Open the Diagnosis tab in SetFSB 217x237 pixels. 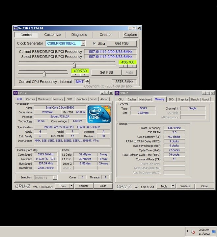pyautogui.click(x=79, y=35)
